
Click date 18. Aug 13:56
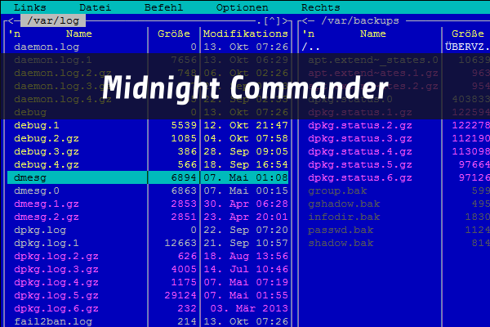point(246,256)
